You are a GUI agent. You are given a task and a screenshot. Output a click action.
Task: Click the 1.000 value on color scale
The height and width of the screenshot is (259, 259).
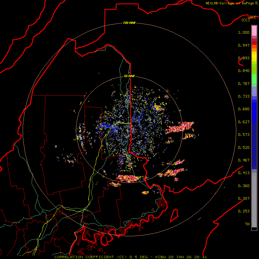coord(244,32)
